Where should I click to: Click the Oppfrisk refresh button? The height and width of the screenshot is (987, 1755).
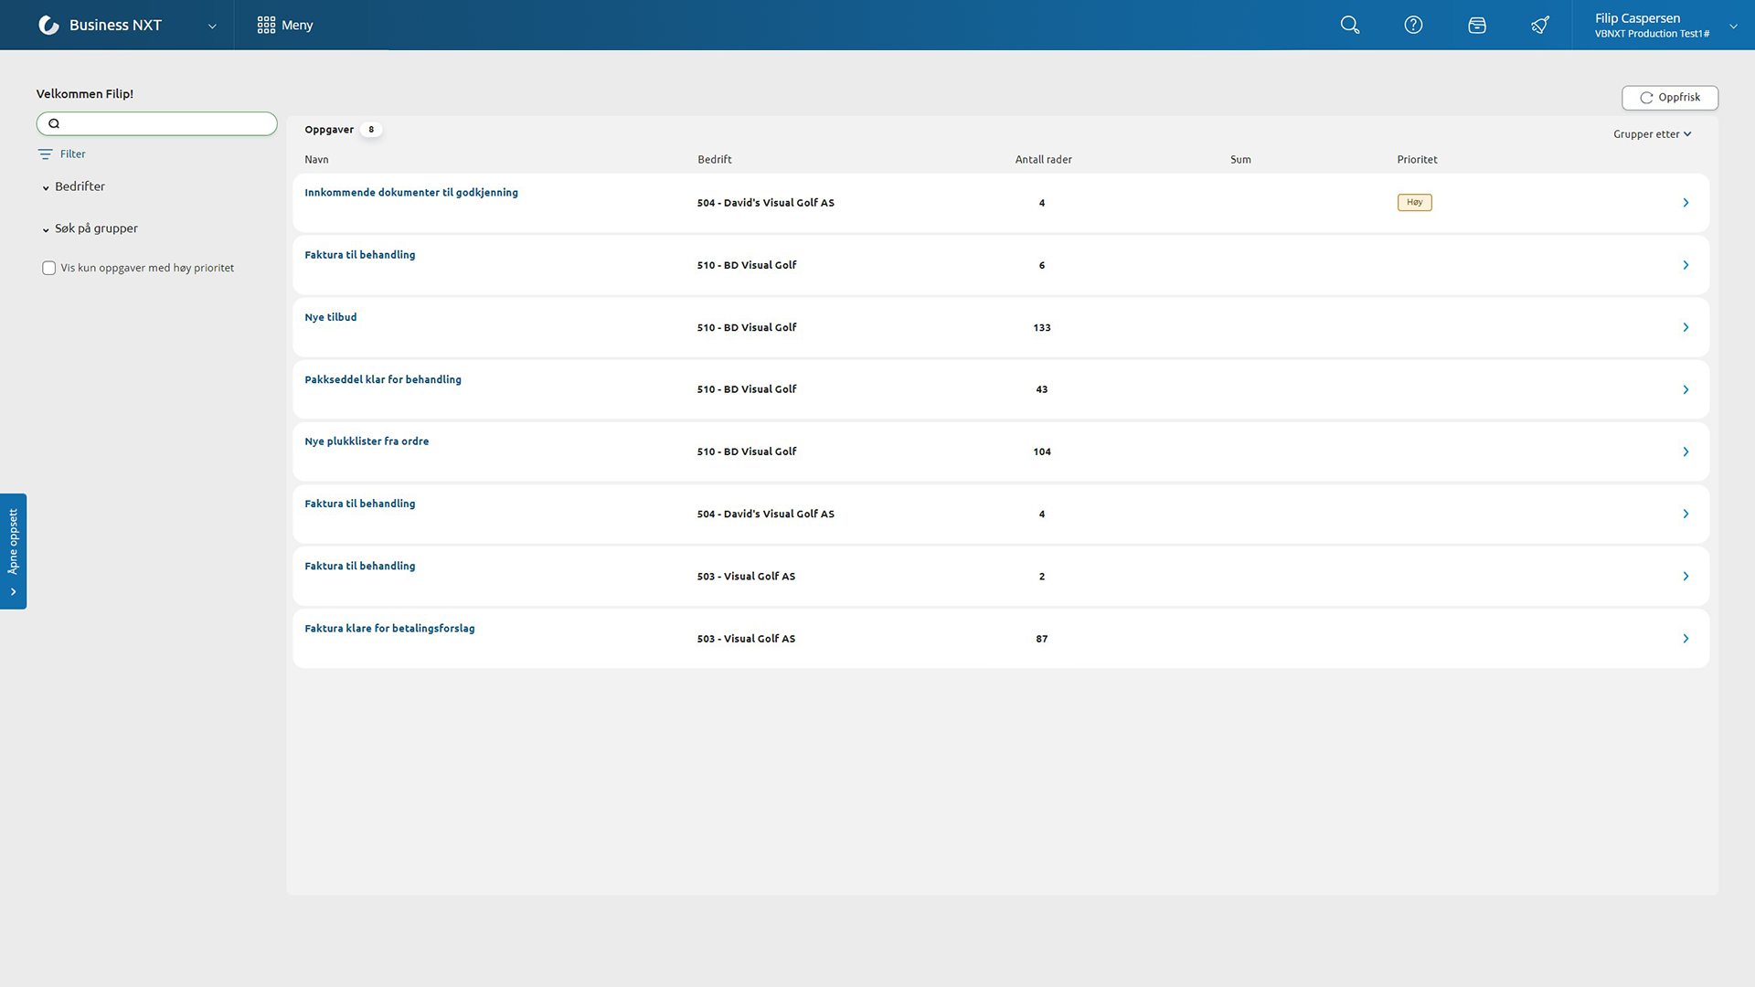click(1669, 98)
